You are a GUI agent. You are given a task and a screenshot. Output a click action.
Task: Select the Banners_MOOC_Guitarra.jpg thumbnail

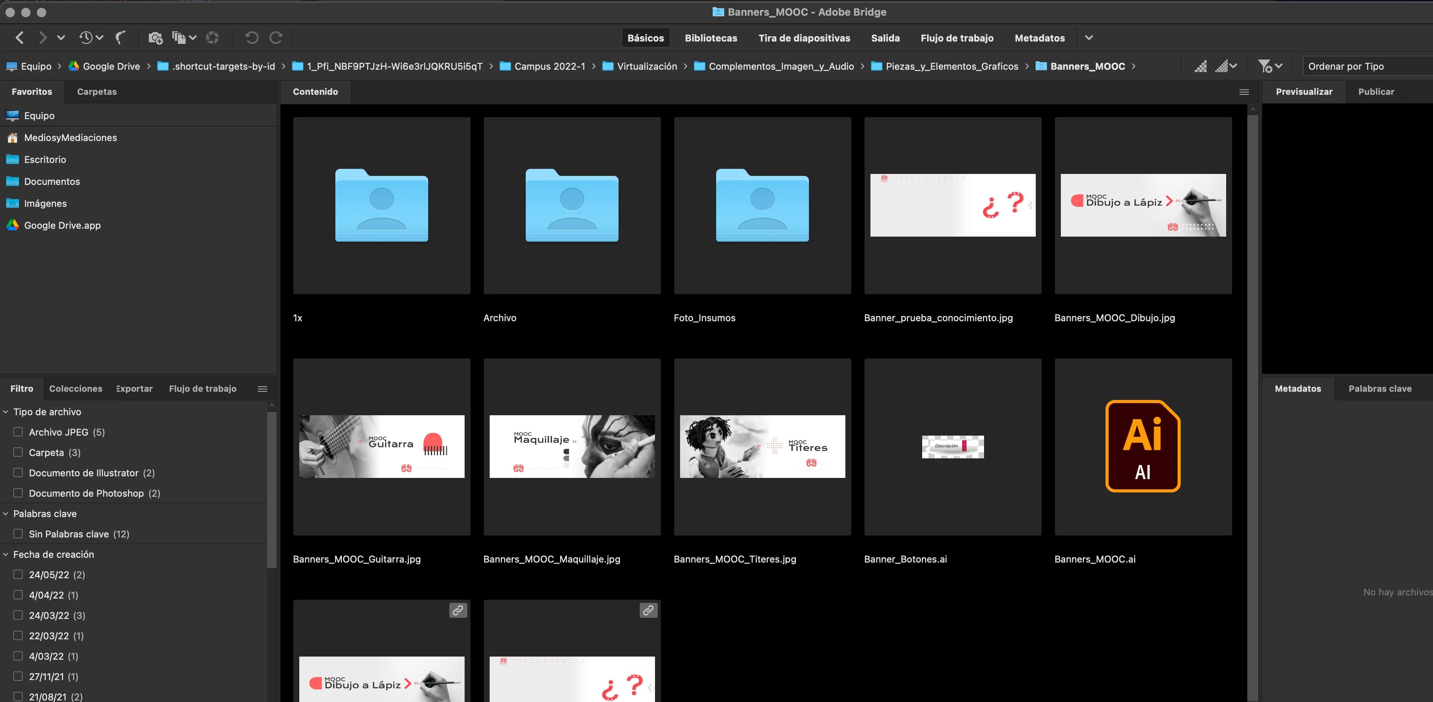[x=382, y=447]
